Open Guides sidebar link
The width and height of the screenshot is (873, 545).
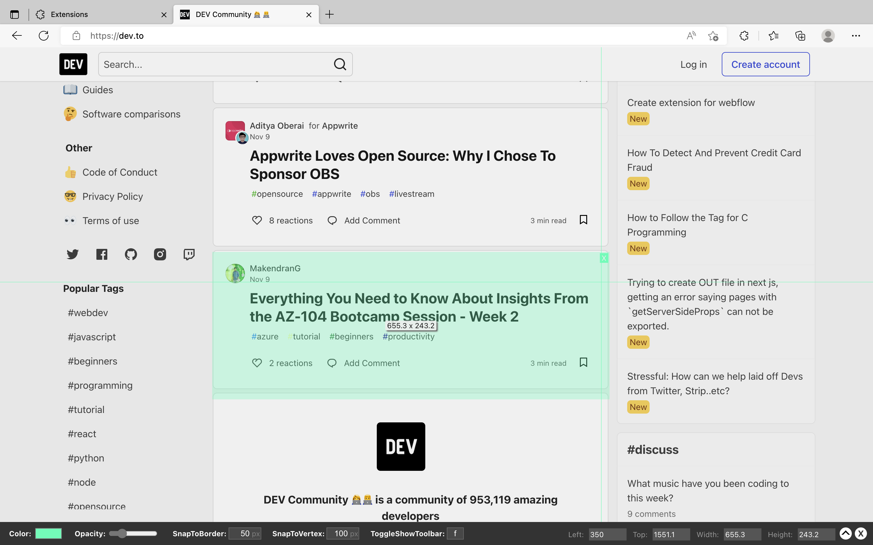[97, 90]
